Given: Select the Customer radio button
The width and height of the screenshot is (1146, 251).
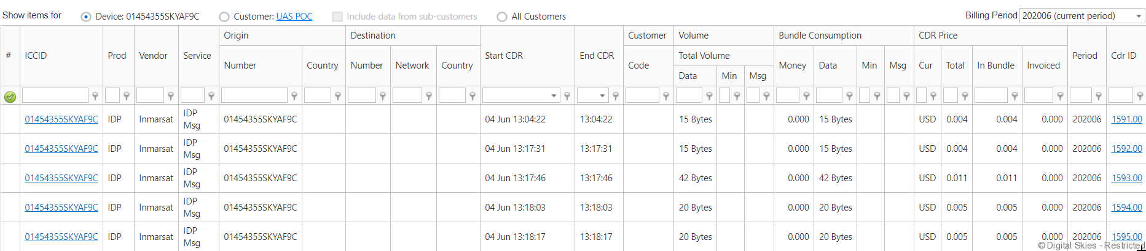Looking at the screenshot, I should click(x=224, y=17).
